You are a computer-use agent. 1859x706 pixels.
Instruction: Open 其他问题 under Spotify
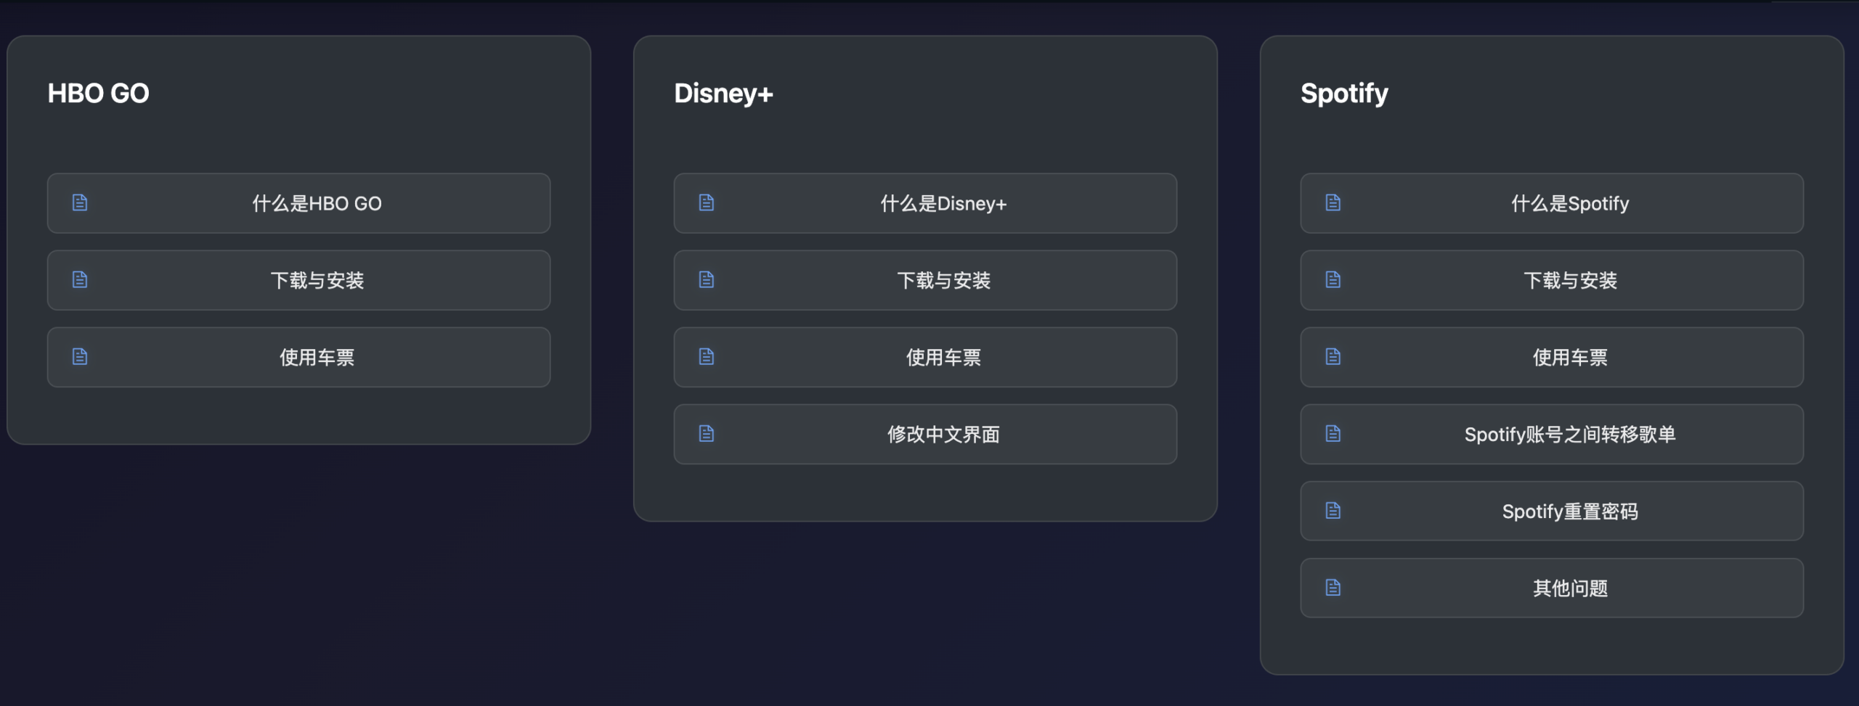tap(1569, 588)
